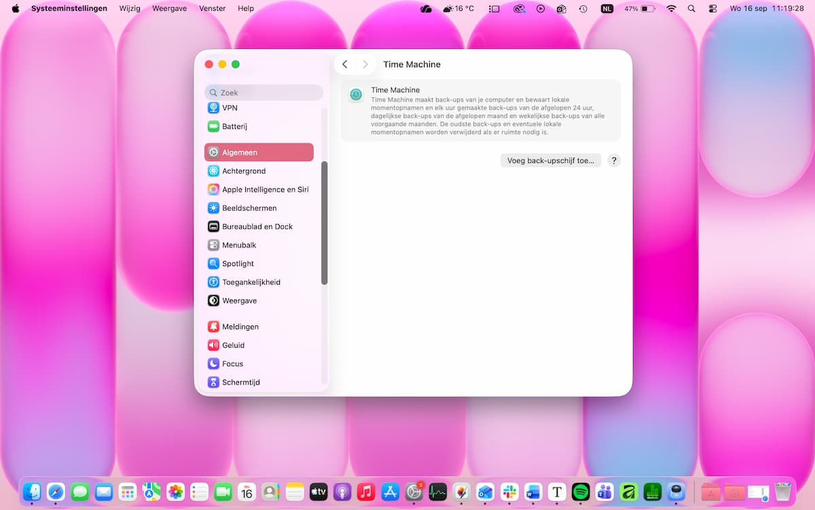Screen dimensions: 815x510
Task: Open the Wi-Fi menu bar item
Action: pyautogui.click(x=671, y=8)
